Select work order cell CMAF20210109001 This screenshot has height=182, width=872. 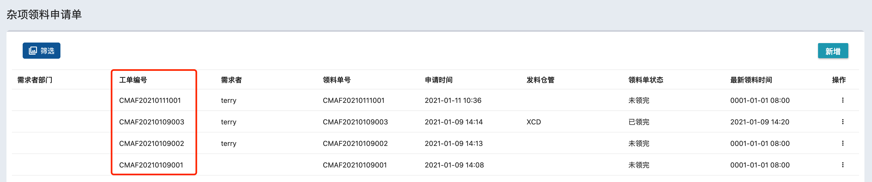[x=151, y=165]
